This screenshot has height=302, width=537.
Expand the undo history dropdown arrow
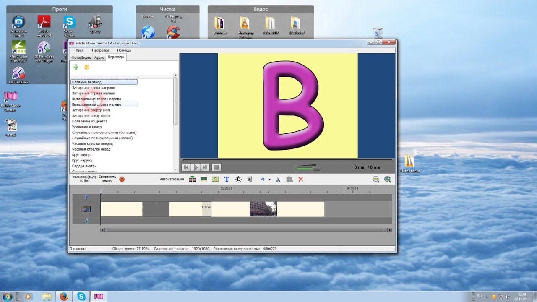click(269, 180)
